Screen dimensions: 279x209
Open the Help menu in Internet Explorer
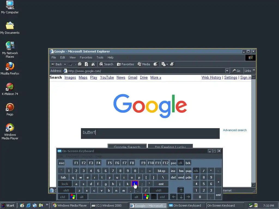[x=111, y=57]
